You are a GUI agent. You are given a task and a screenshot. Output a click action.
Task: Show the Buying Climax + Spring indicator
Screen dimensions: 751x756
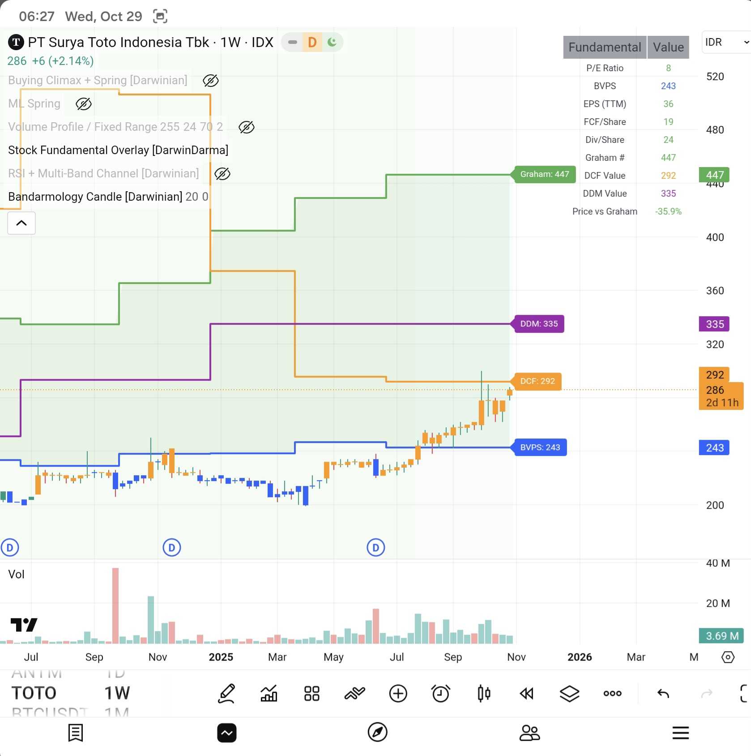pos(210,81)
